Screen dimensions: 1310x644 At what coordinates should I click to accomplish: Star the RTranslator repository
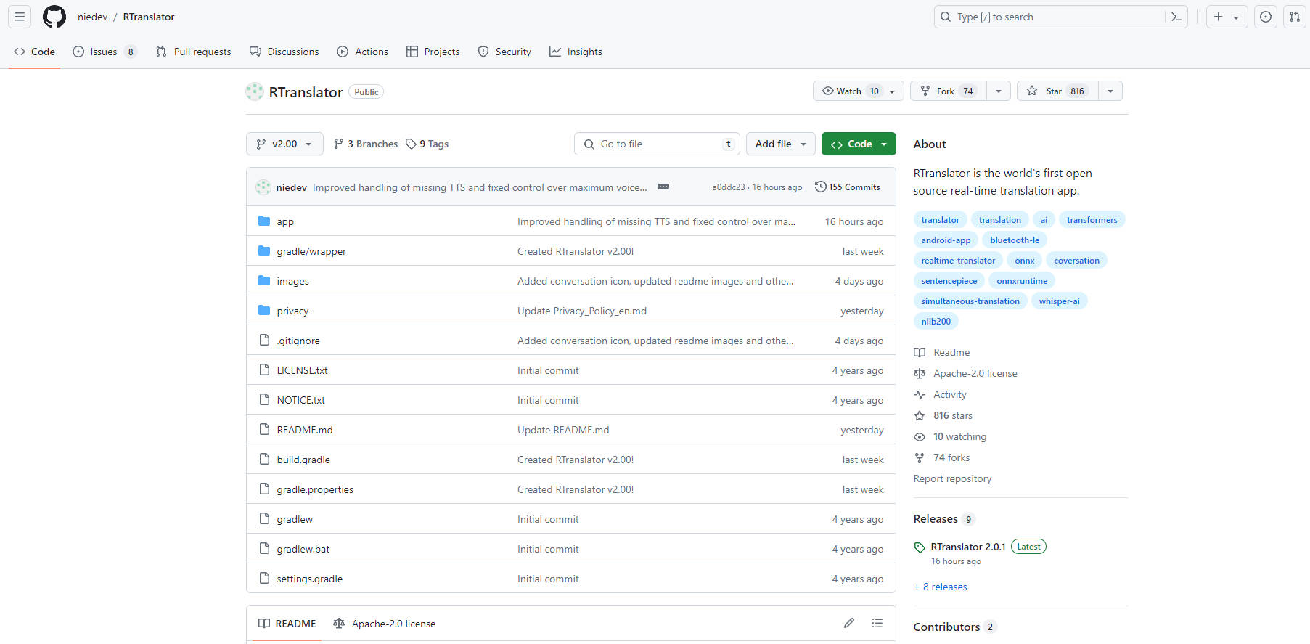(1057, 91)
